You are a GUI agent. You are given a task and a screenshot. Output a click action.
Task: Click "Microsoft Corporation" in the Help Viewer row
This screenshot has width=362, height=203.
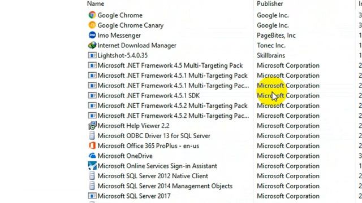click(x=288, y=126)
